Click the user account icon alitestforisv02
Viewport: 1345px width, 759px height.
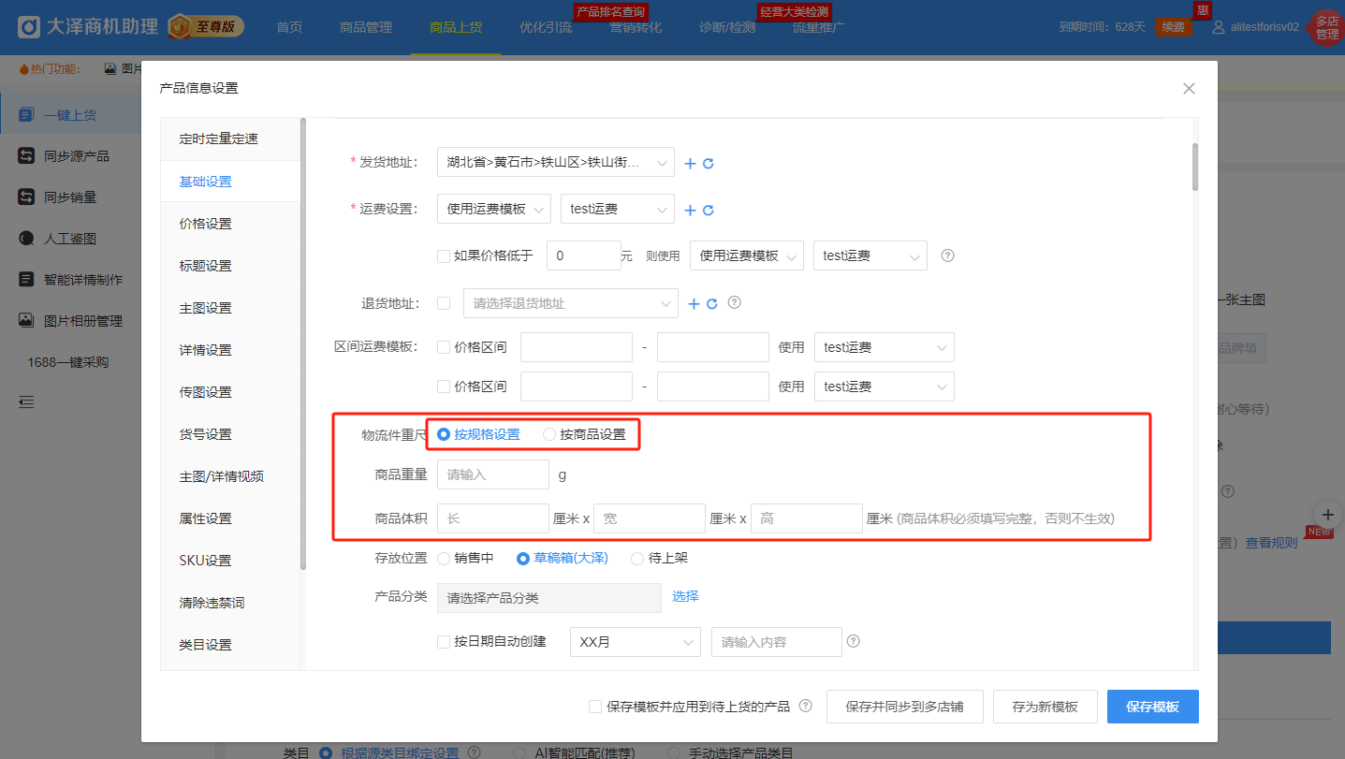tap(1219, 27)
